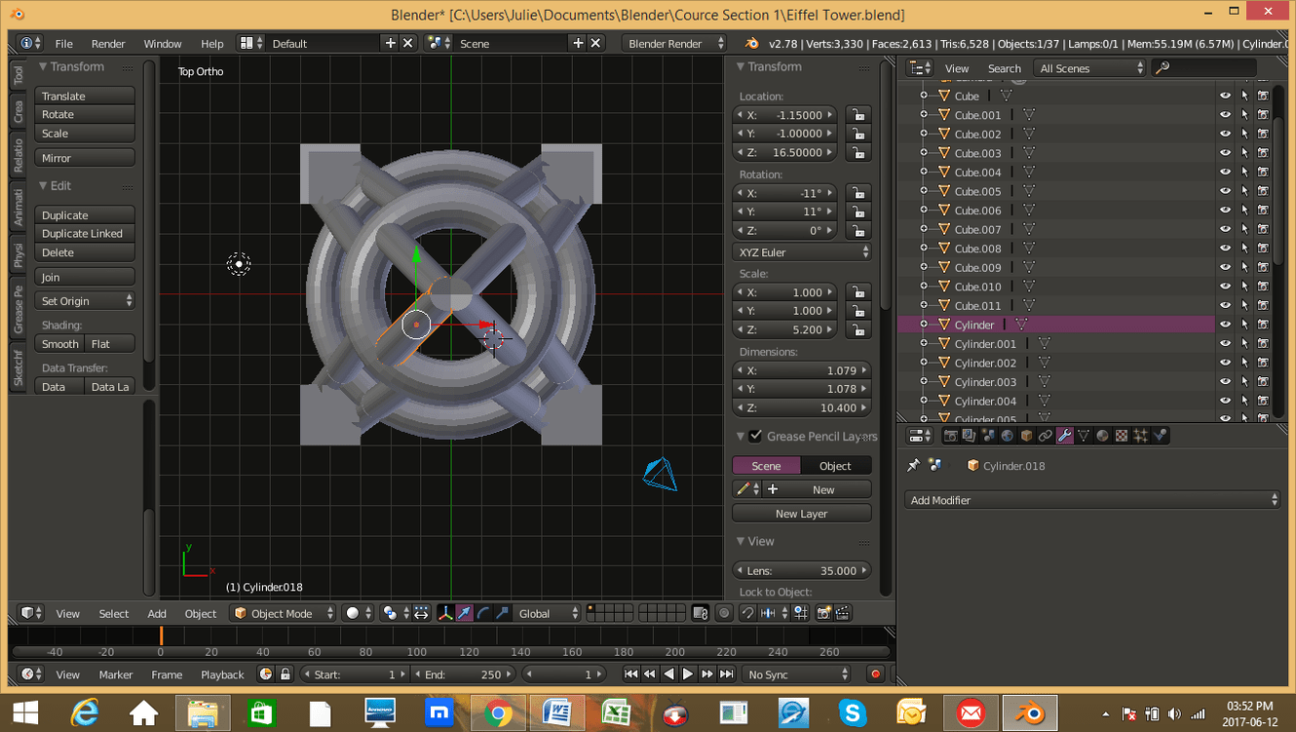Switch to the Object grease pencil tab
The width and height of the screenshot is (1296, 732).
[836, 465]
